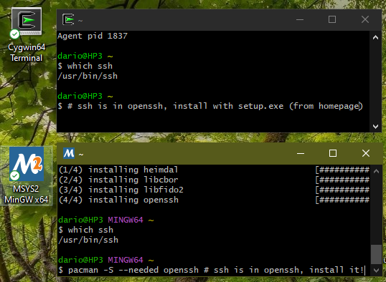Screen dimensions: 386x282
Task: Click '/usr/bin/ssh' output in Cygwin window
Action: (x=88, y=76)
